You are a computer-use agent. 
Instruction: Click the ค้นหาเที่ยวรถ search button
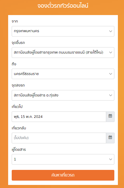pyautogui.click(x=63, y=175)
